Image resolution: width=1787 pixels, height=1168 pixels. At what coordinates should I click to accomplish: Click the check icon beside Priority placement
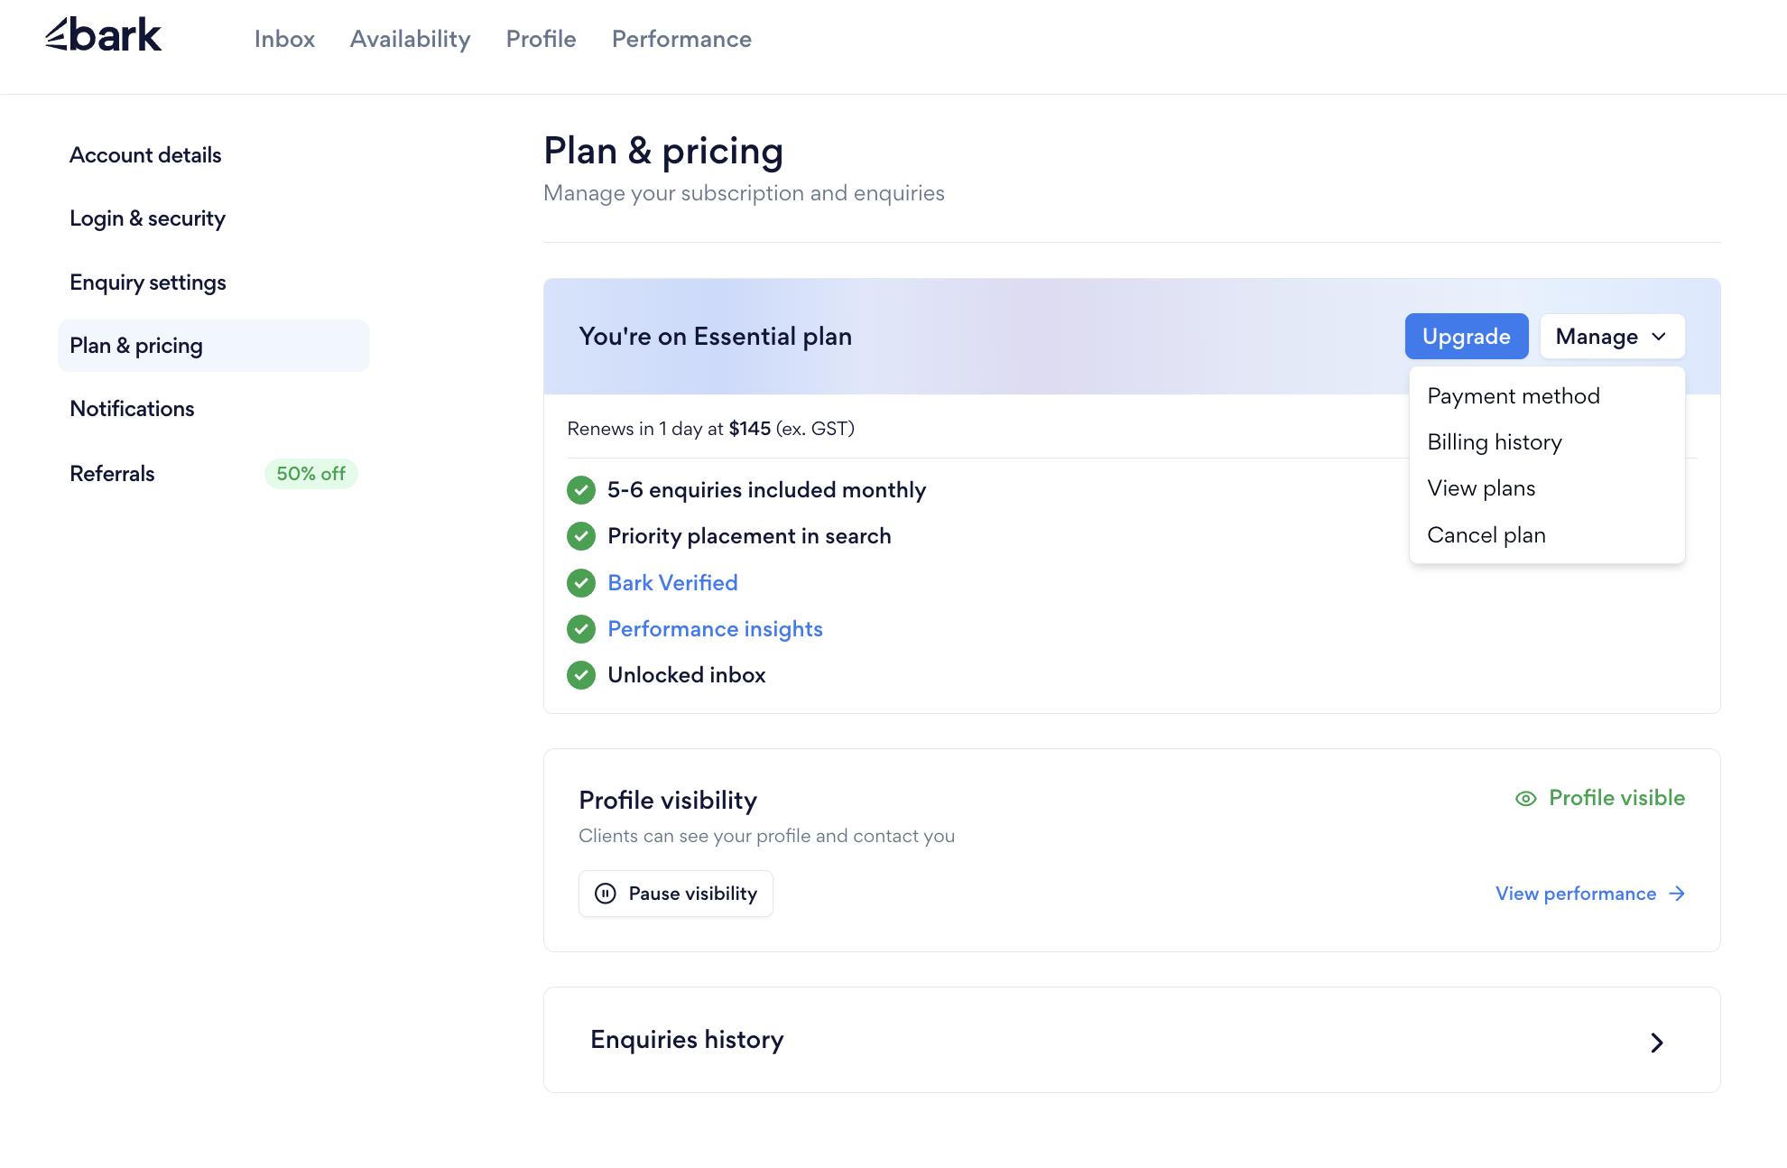coord(581,536)
